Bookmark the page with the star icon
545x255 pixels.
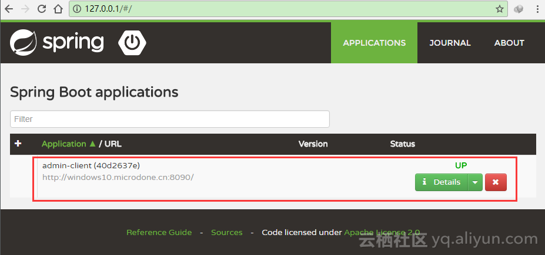[x=500, y=9]
